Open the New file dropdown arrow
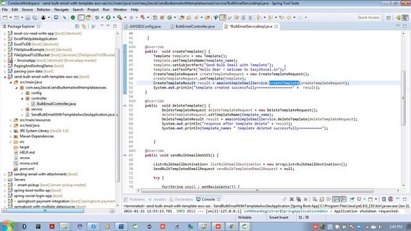This screenshot has height=231, width=411. 10,18
